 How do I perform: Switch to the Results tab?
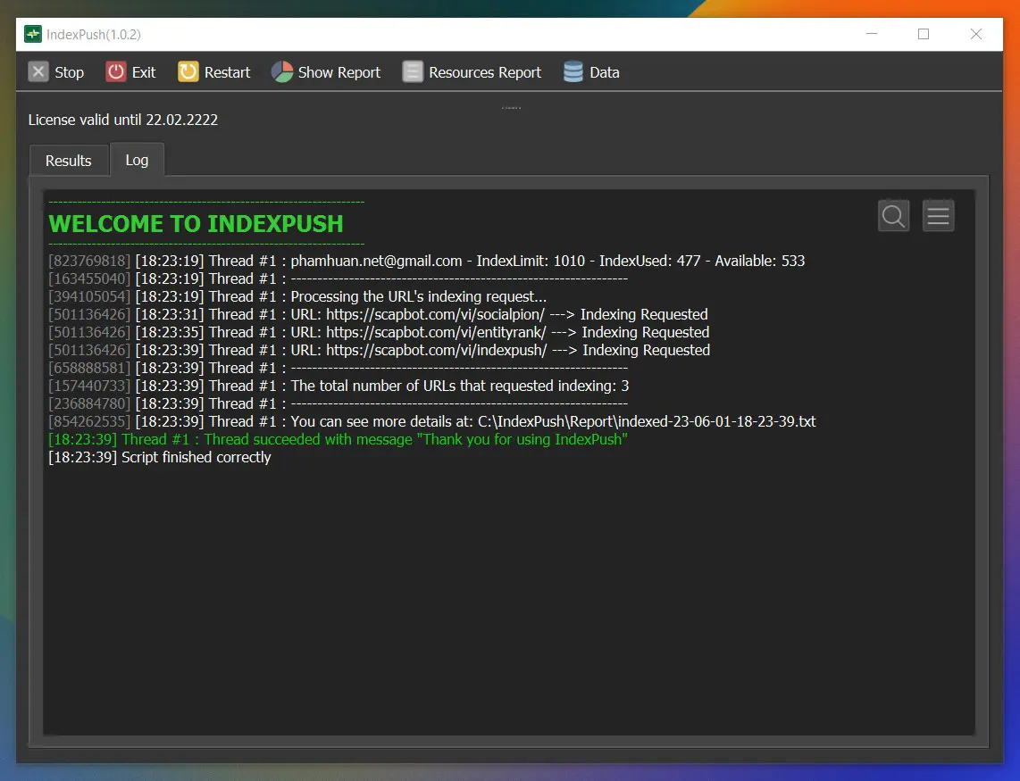pos(68,161)
